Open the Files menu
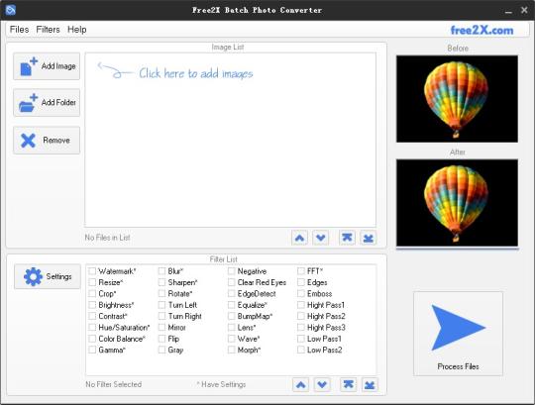Image resolution: width=535 pixels, height=405 pixels. 19,30
